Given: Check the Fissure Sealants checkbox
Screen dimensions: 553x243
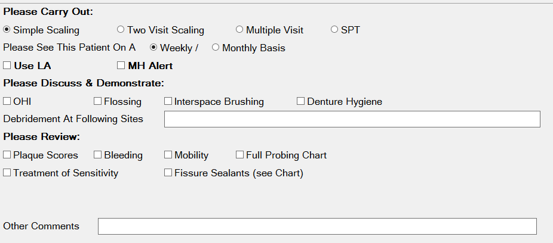Looking at the screenshot, I should 168,173.
